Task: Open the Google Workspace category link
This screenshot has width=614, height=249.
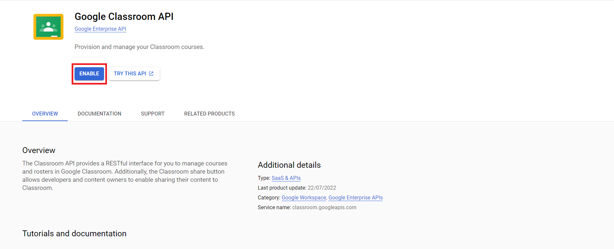Action: click(x=304, y=197)
